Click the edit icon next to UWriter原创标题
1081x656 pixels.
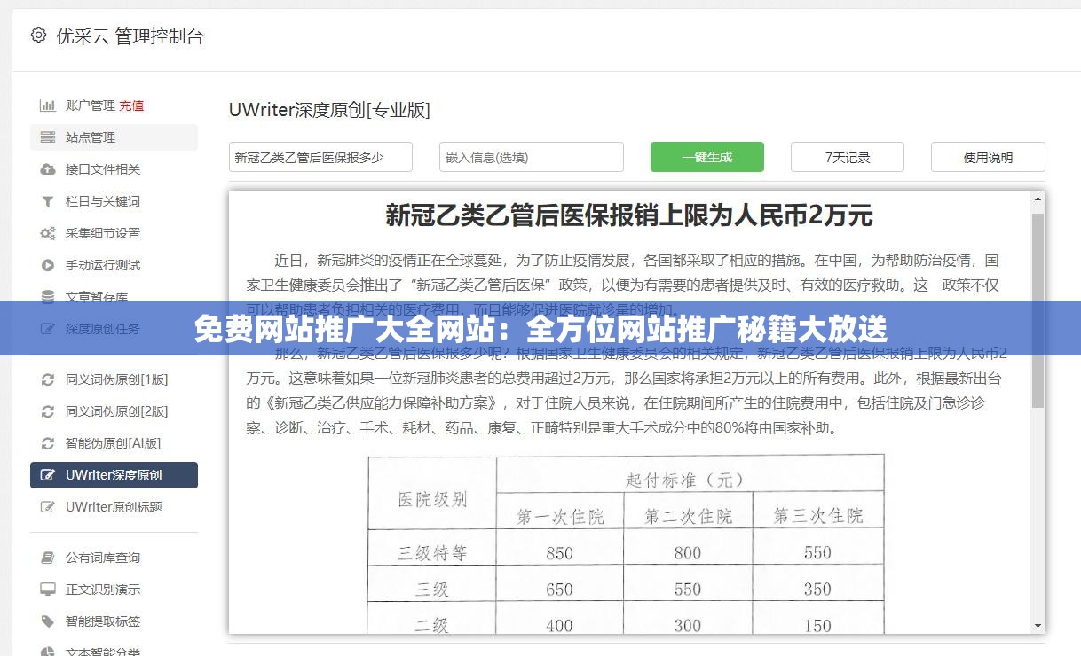coord(48,507)
